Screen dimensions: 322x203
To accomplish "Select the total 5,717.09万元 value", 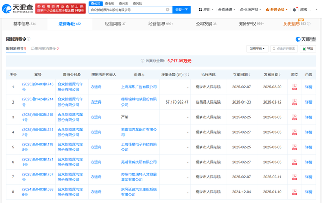I will tap(179, 61).
